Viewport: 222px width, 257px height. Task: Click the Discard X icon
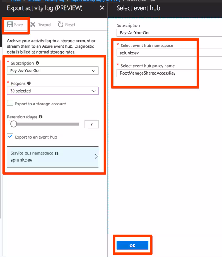(33, 25)
